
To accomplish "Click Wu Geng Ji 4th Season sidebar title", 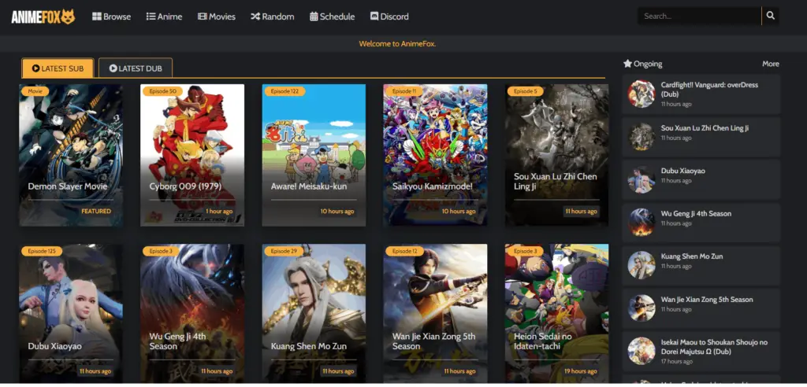I will pos(696,213).
